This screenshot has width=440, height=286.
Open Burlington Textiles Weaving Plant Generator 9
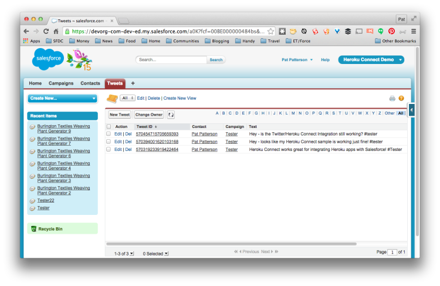(64, 129)
